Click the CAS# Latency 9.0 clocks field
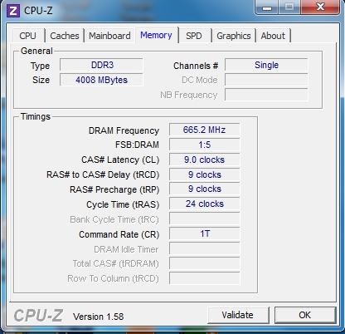 point(205,160)
